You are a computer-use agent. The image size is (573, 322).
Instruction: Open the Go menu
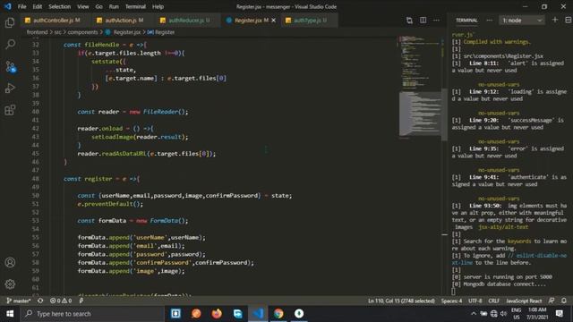tap(98, 6)
